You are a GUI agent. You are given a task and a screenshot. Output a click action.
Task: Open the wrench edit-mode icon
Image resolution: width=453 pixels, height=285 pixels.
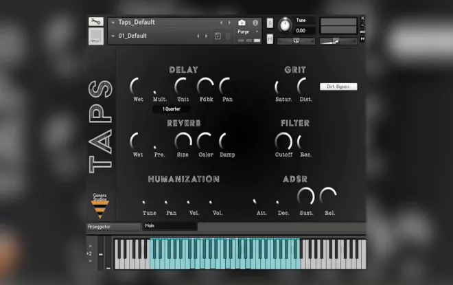[96, 21]
